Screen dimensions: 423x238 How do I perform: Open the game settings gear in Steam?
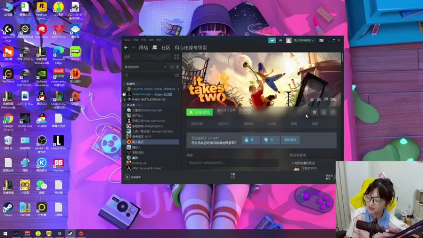314,112
